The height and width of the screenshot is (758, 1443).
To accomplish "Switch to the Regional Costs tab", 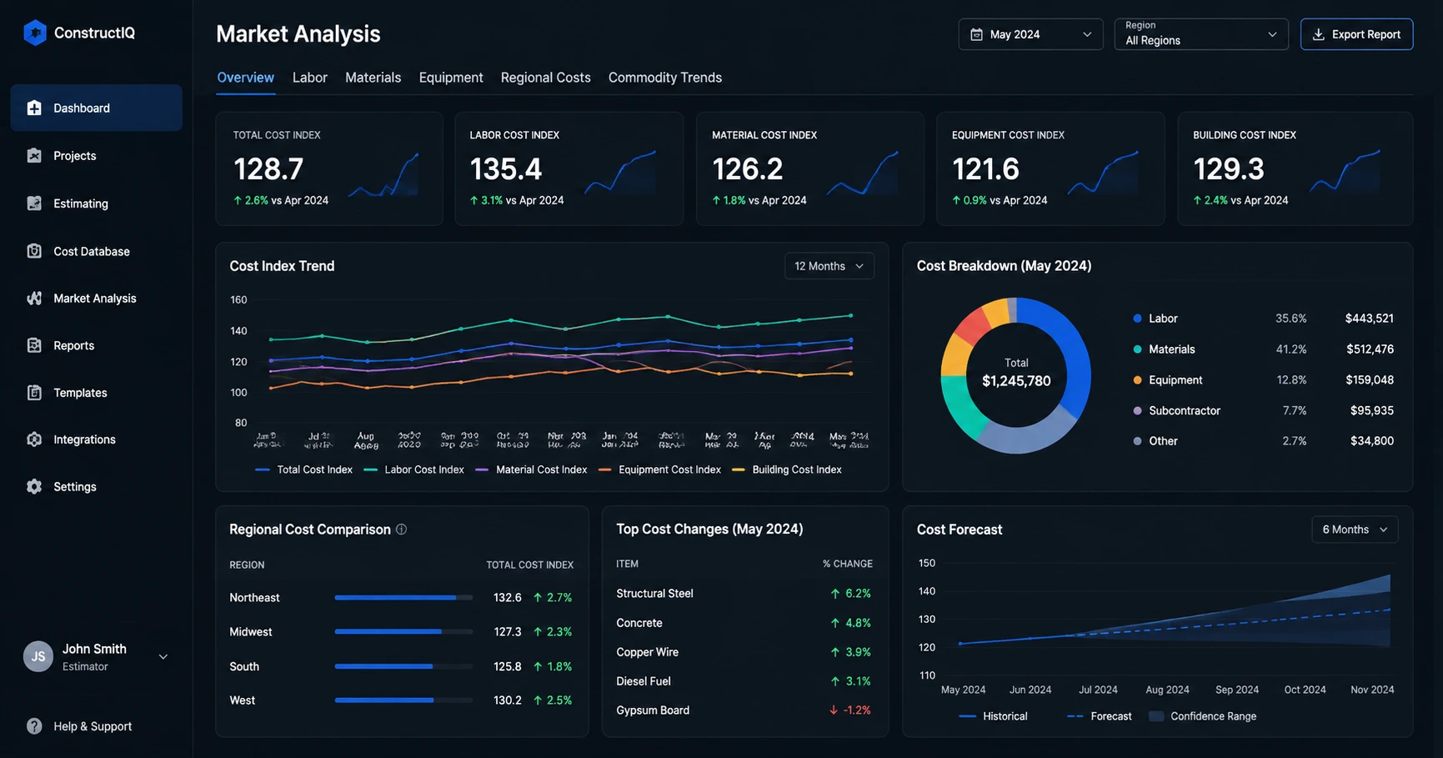I will (545, 78).
